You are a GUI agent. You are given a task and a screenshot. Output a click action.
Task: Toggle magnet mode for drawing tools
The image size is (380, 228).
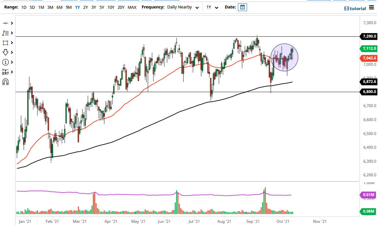[x=6, y=82]
